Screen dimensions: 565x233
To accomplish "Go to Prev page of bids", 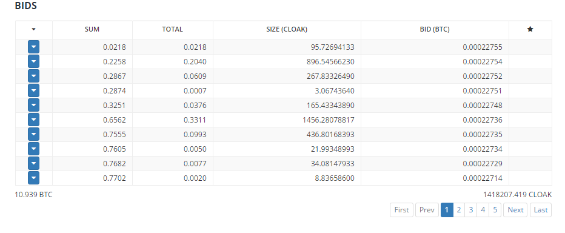I will point(427,210).
